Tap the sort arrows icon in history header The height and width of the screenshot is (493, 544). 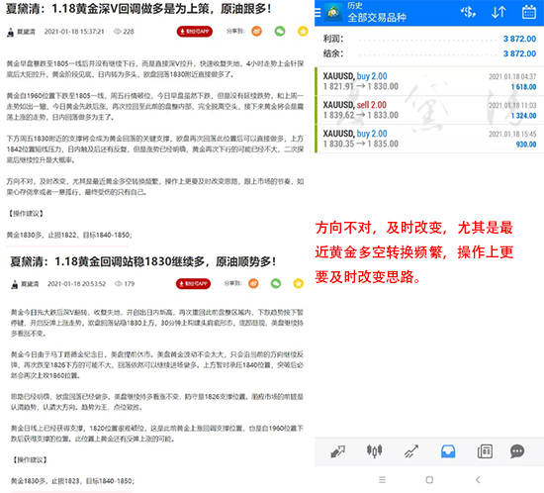[499, 13]
